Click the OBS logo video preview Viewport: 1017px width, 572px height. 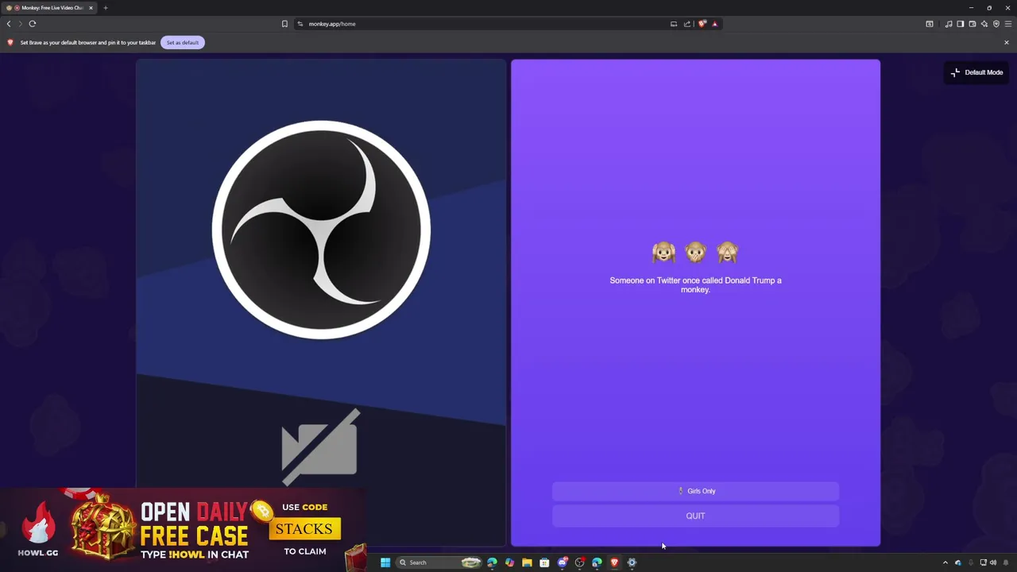click(321, 230)
